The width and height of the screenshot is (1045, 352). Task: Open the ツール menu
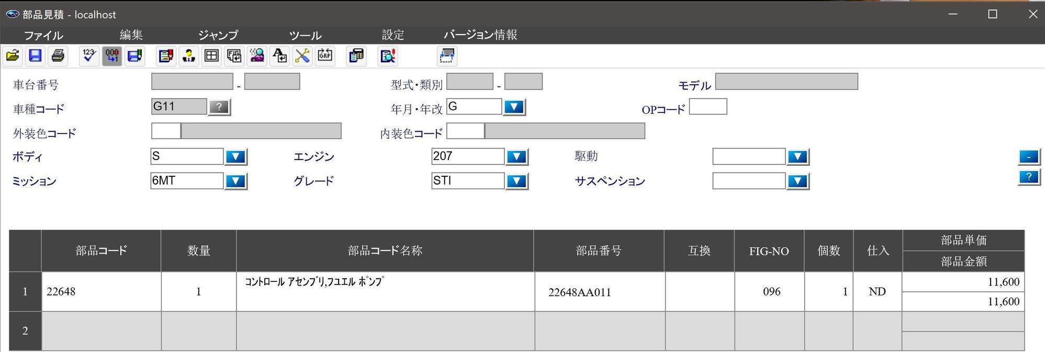[305, 35]
